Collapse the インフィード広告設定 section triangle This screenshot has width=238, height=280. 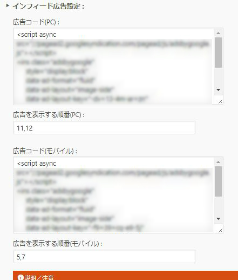(x=8, y=6)
